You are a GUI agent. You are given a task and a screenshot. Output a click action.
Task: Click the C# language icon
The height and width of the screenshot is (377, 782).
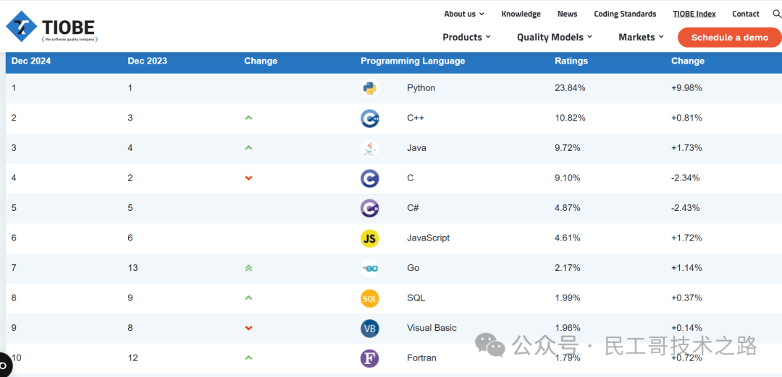point(369,208)
